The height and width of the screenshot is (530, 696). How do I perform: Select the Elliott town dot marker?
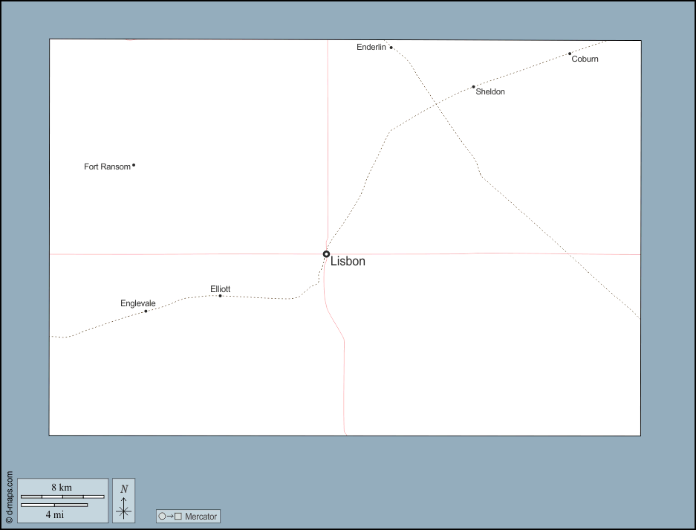point(220,296)
